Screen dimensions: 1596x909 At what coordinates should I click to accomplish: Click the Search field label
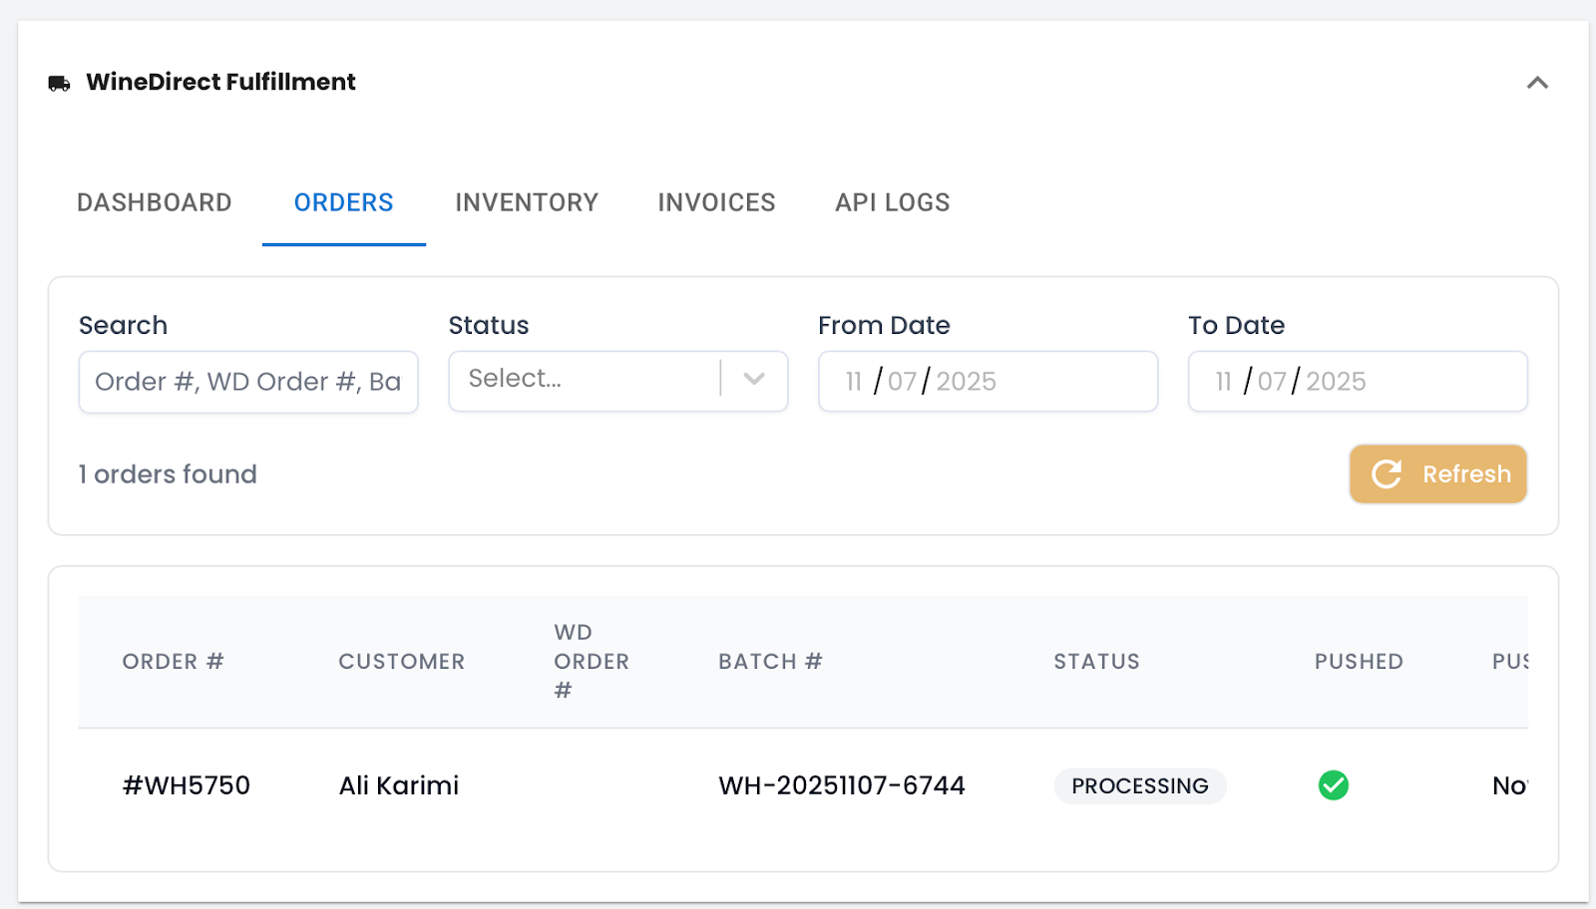tap(123, 325)
